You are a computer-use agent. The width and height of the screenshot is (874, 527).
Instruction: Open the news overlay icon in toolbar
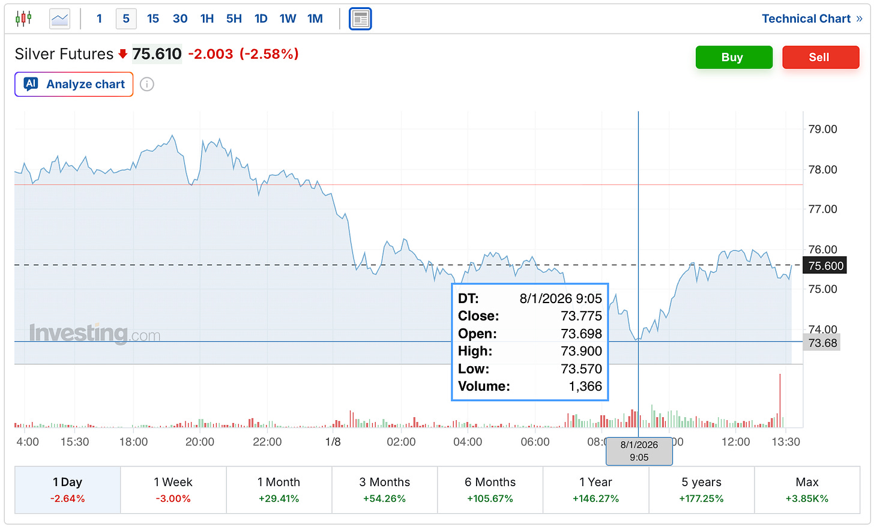(x=360, y=19)
